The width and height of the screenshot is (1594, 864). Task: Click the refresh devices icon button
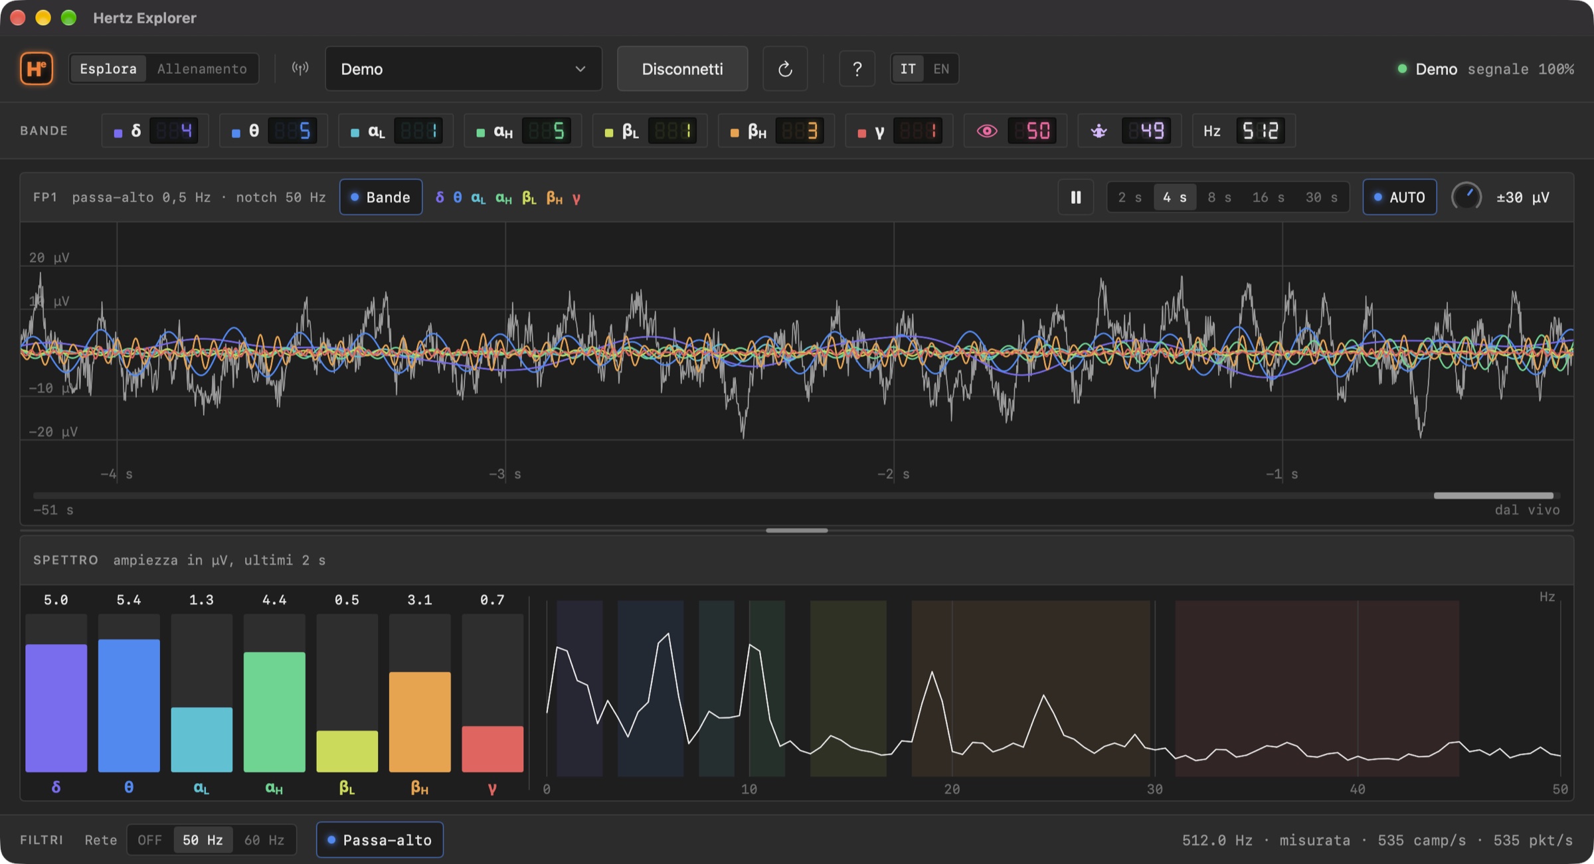pyautogui.click(x=785, y=68)
